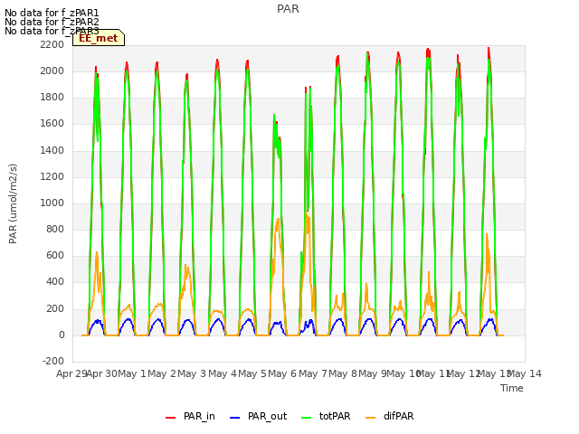Click the 1000 y-axis tick label
579x434 pixels.
pos(52,203)
